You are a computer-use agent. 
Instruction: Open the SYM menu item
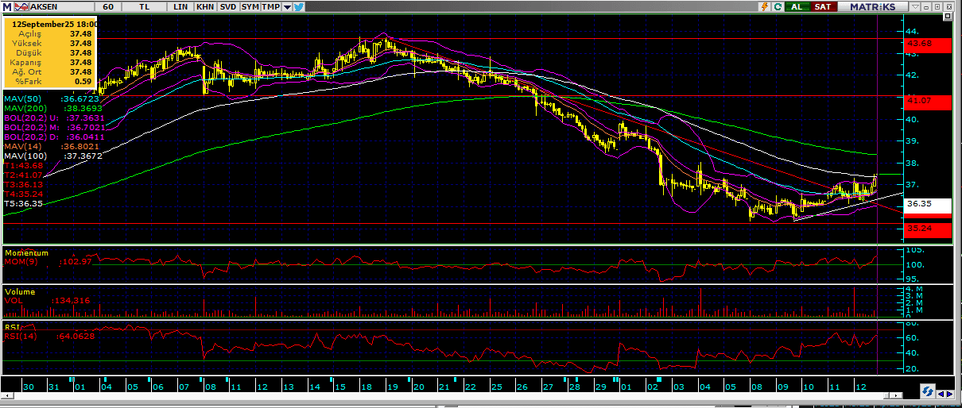point(250,6)
